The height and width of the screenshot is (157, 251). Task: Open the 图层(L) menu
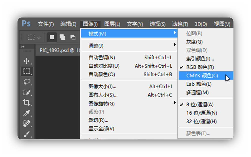pos(112,24)
